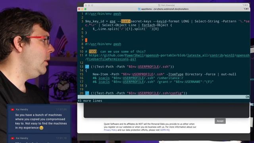Click the orange cursor on line 7
The width and height of the screenshot is (254, 143).
(x=86, y=40)
